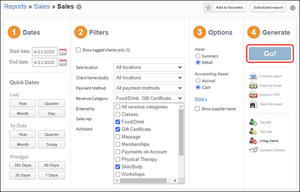Screen dimensions: 300x192
Task: Open the Payment Method dropdown
Action: tap(149, 88)
